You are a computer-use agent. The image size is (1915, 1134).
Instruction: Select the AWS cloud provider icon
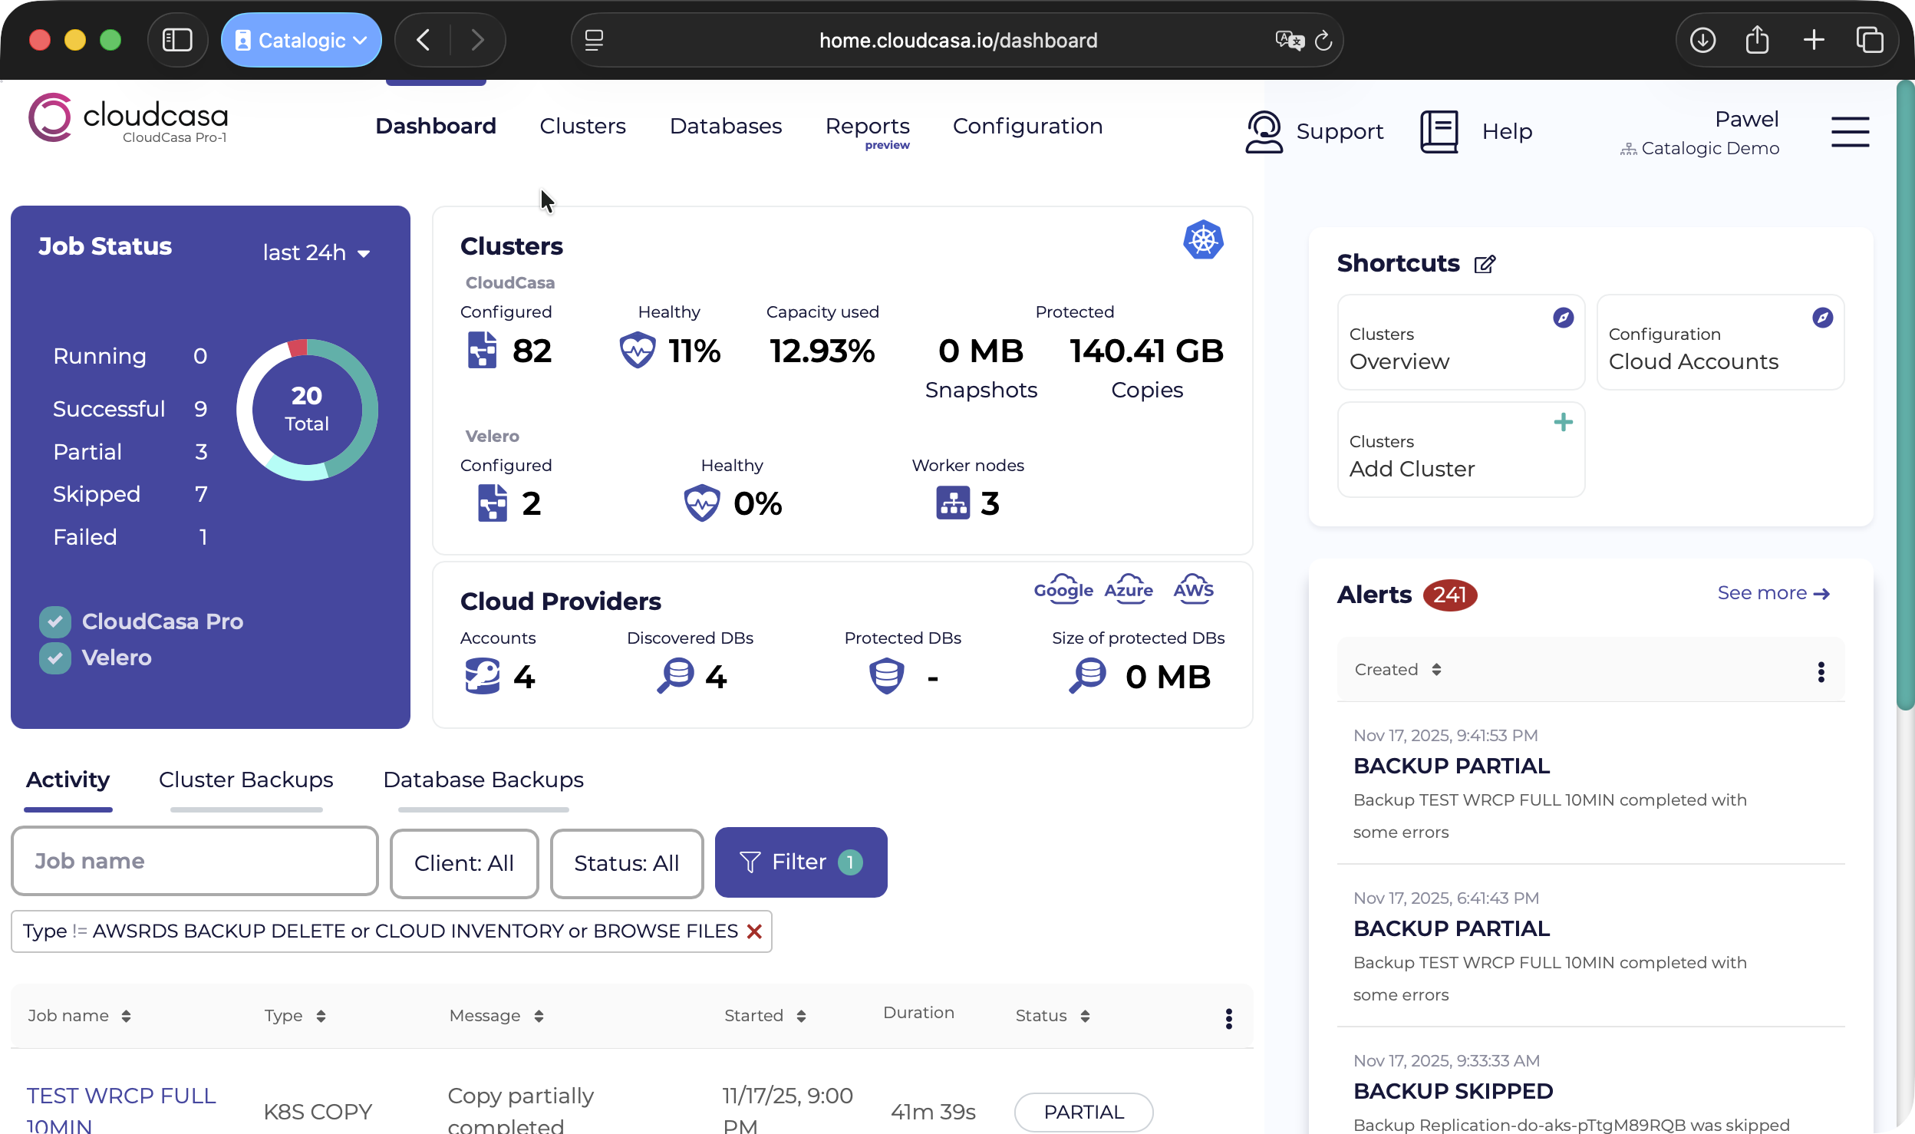1194,589
